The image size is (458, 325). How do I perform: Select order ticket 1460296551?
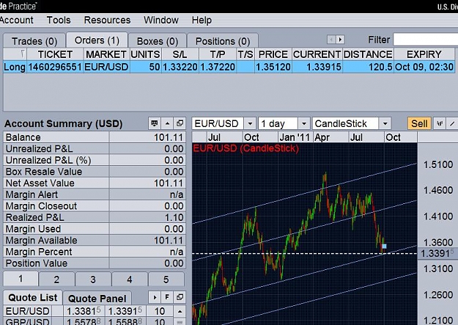point(55,67)
